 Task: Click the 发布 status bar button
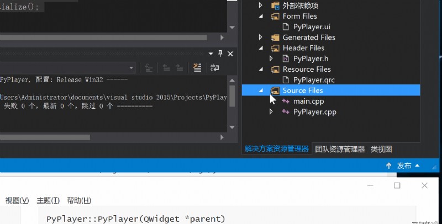(404, 166)
